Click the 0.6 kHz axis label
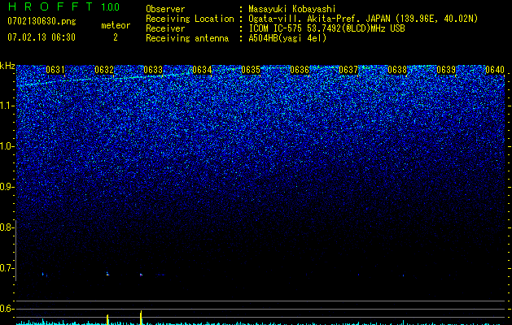The height and width of the screenshot is (325, 512). click(7, 309)
